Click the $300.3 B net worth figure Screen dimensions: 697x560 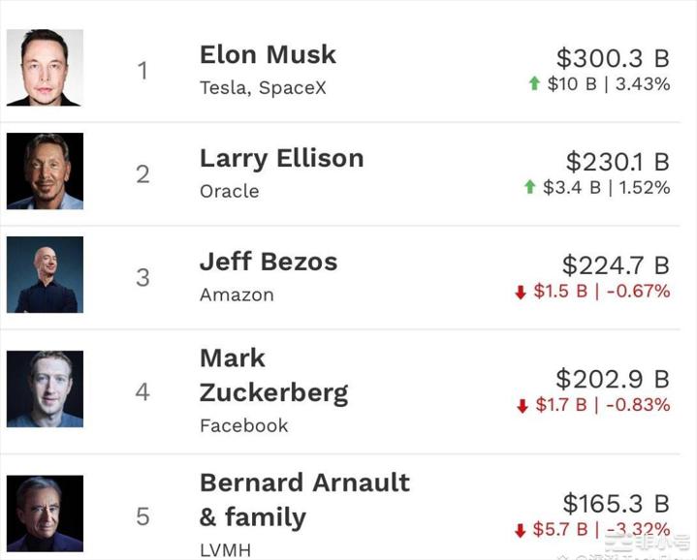tap(613, 59)
